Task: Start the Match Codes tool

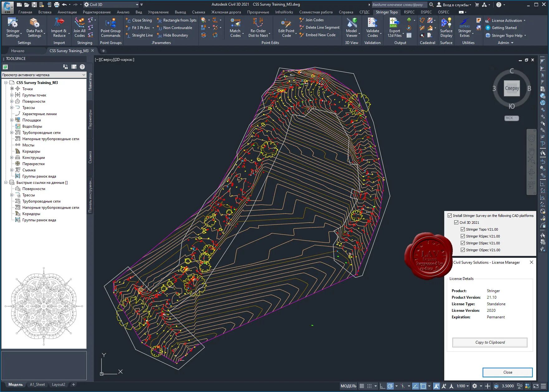Action: pos(235,27)
